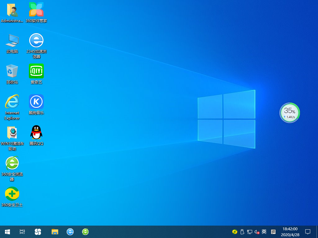
Task: Unmute the system volume in the tray
Action: [257, 231]
